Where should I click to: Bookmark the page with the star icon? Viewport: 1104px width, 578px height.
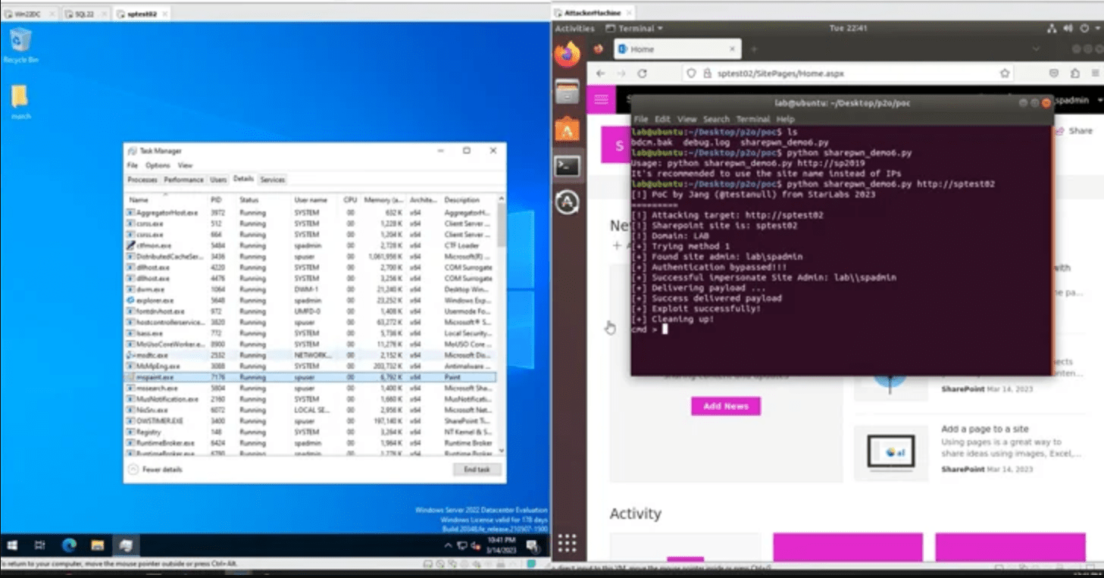(1005, 73)
